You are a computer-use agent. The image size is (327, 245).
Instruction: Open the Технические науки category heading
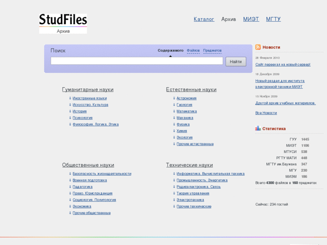pos(189,165)
